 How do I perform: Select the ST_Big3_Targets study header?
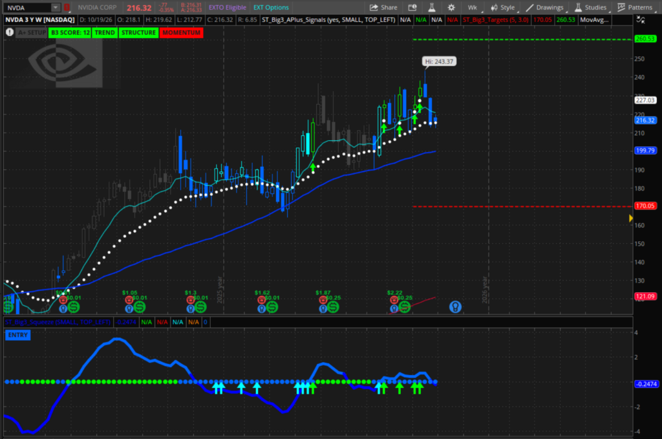(496, 20)
